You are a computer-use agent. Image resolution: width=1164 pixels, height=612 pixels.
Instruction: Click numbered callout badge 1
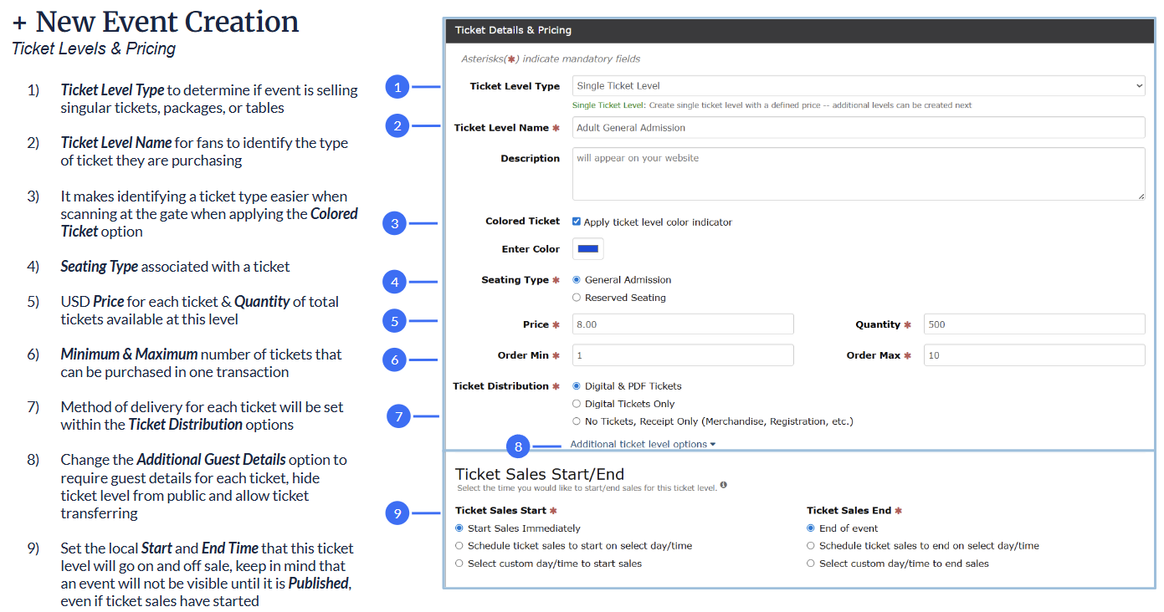[x=397, y=86]
